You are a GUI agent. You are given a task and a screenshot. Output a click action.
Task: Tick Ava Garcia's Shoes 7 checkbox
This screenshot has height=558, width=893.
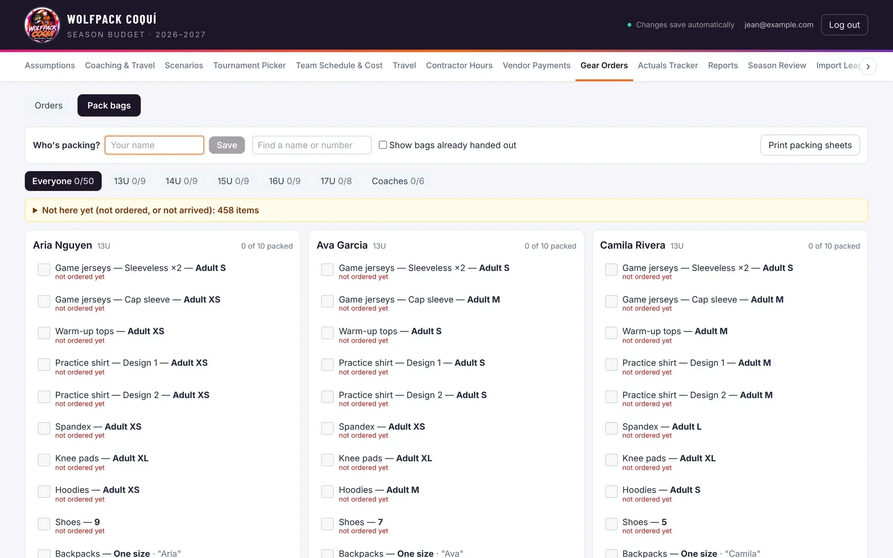coord(327,524)
